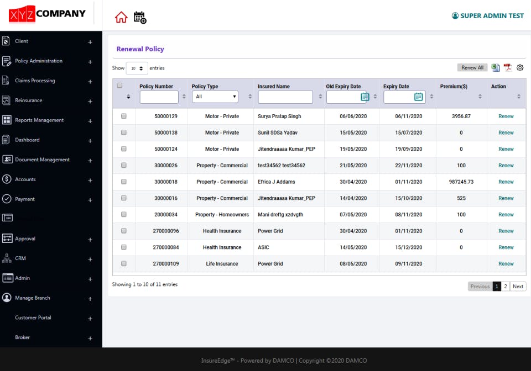Click the Claims Processing sidebar icon

tap(6, 81)
